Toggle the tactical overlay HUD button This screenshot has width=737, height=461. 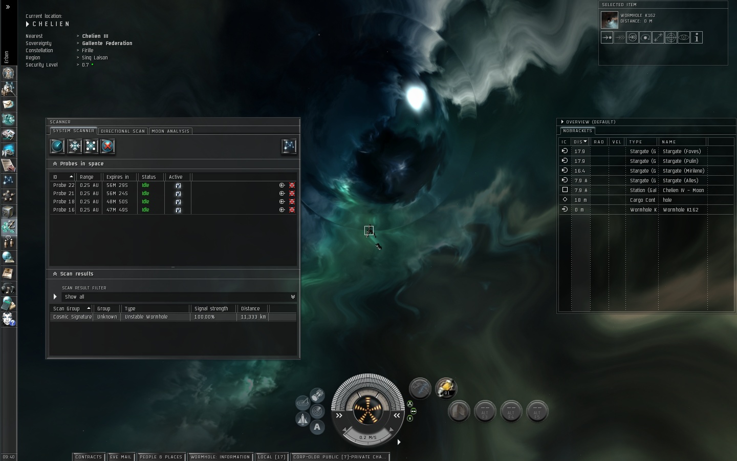pos(302,403)
